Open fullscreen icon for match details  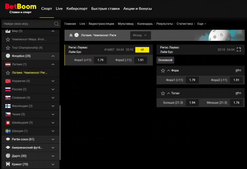[239, 50]
